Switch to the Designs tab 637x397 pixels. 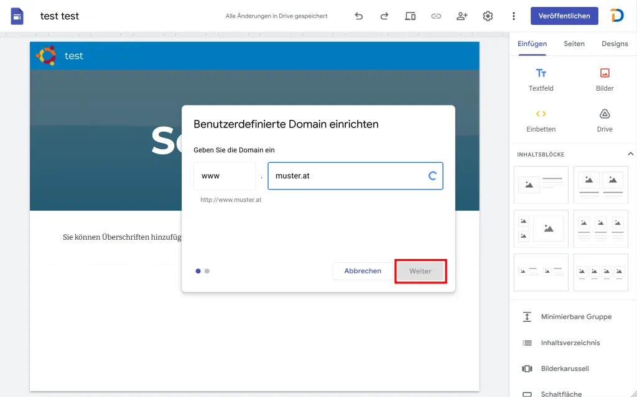[614, 43]
